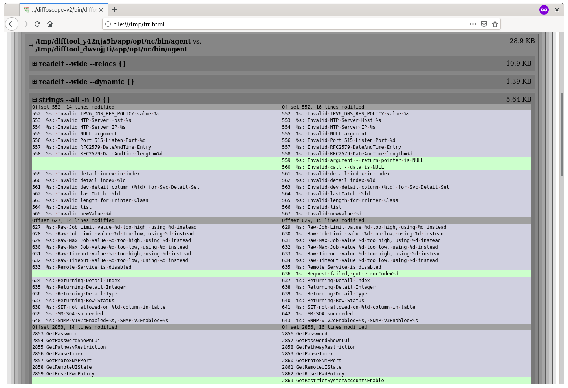Click the readelf --wide --relocs {} heading

click(82, 64)
